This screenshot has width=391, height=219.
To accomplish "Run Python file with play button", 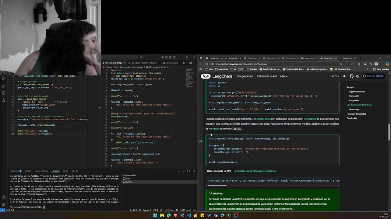I will pos(184,63).
